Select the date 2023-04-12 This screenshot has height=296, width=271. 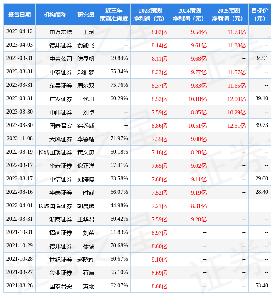(x=19, y=32)
